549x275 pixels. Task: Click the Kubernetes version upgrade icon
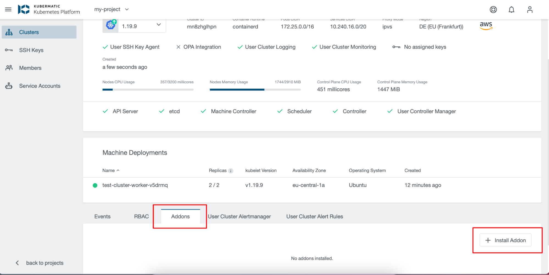(x=110, y=25)
